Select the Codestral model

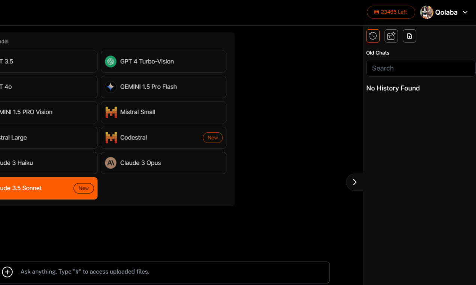163,138
